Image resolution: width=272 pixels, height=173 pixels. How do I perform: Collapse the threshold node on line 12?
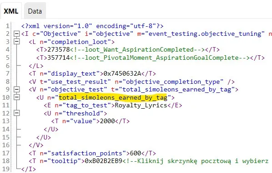16,113
